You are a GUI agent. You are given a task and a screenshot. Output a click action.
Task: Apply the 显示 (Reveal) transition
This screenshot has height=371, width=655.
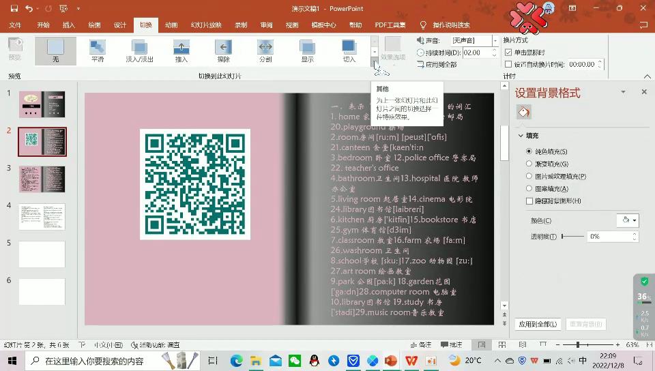coord(308,51)
